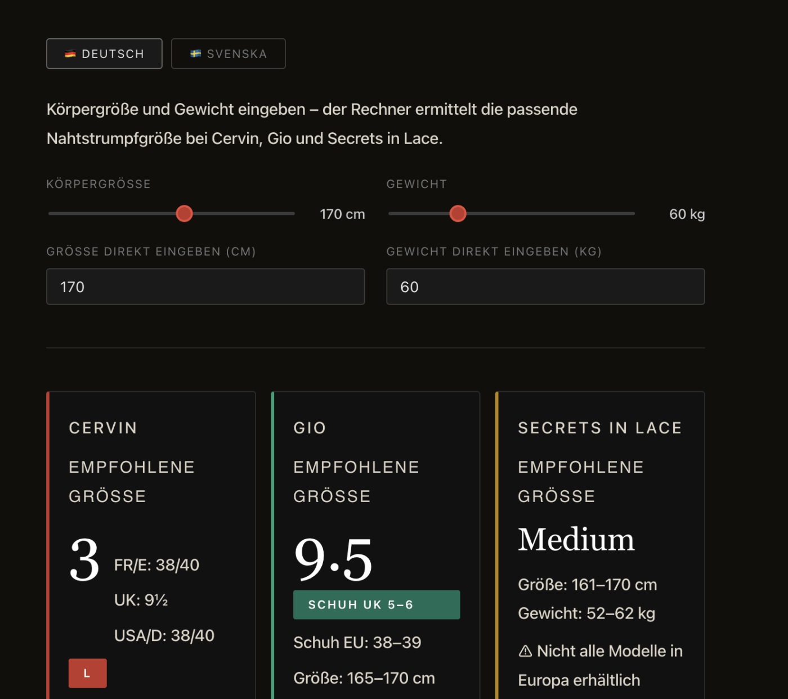Click the Cervin card heading

click(103, 428)
